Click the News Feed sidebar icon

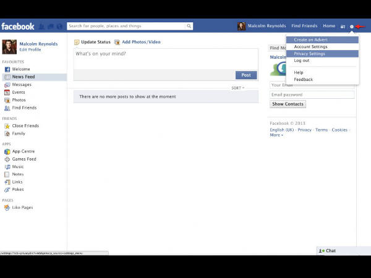(x=7, y=77)
